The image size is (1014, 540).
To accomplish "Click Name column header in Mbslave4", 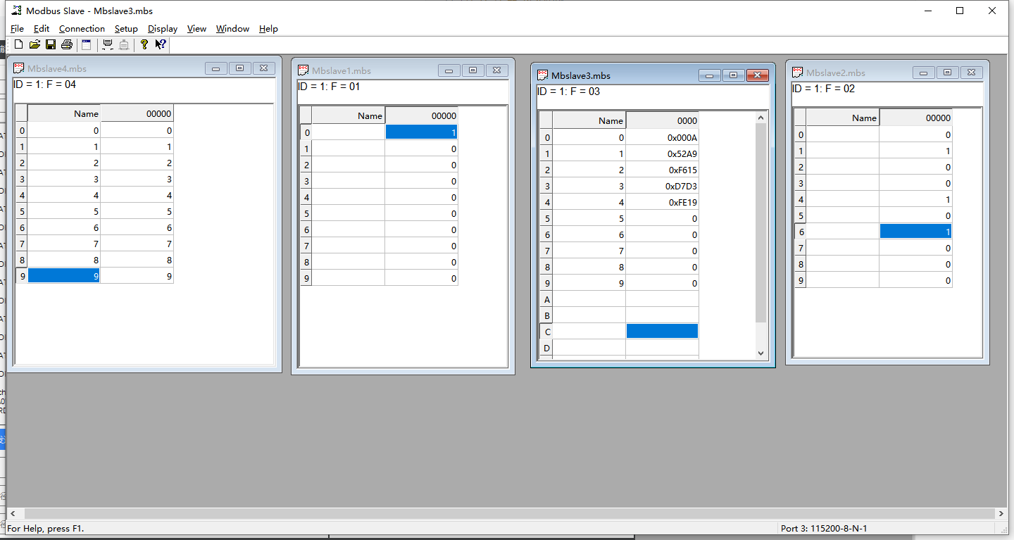I will [x=64, y=113].
